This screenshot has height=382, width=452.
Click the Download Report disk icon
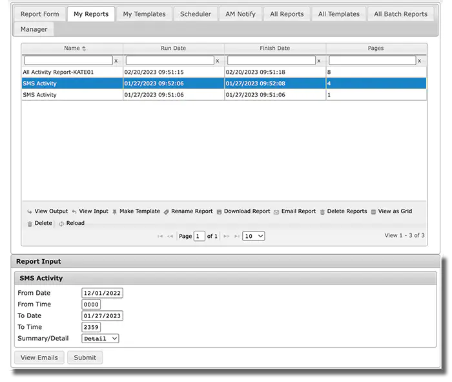coord(219,212)
